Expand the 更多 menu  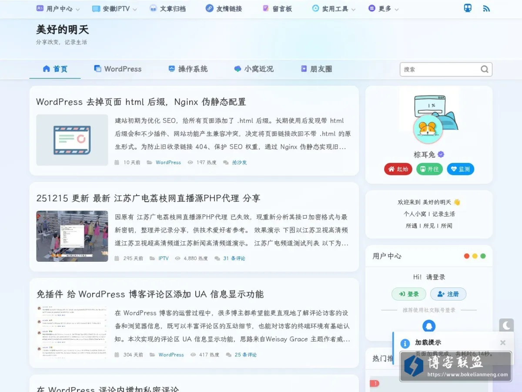[x=384, y=9]
